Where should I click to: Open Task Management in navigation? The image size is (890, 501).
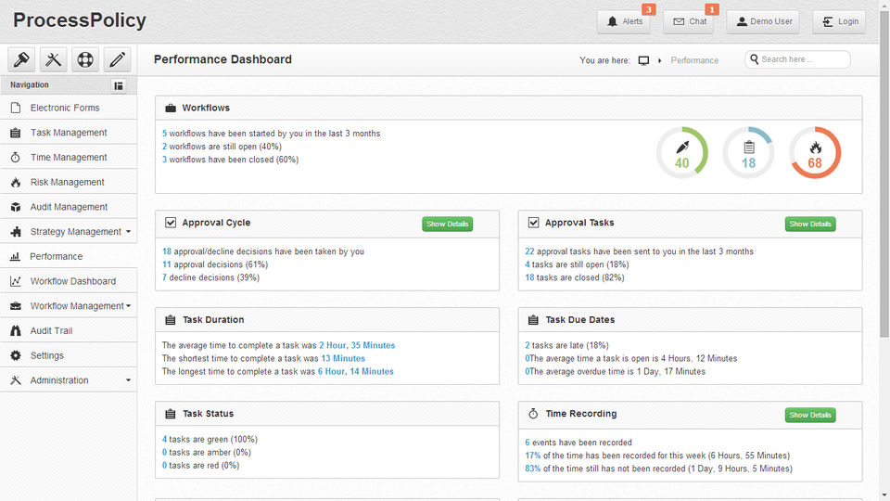point(69,133)
